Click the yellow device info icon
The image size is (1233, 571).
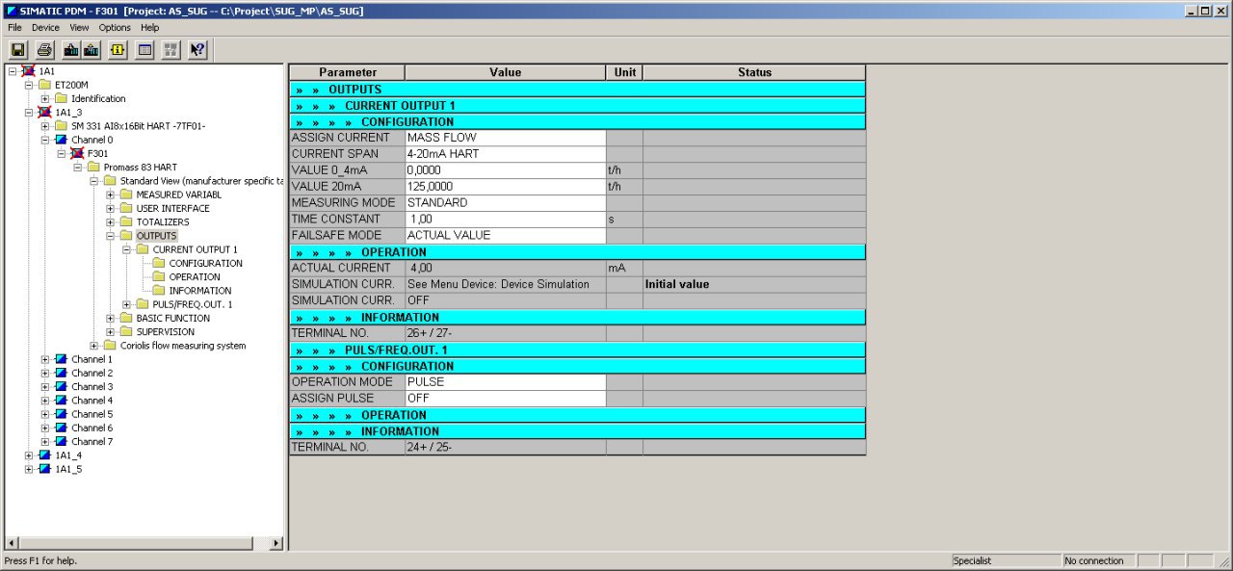pyautogui.click(x=118, y=49)
